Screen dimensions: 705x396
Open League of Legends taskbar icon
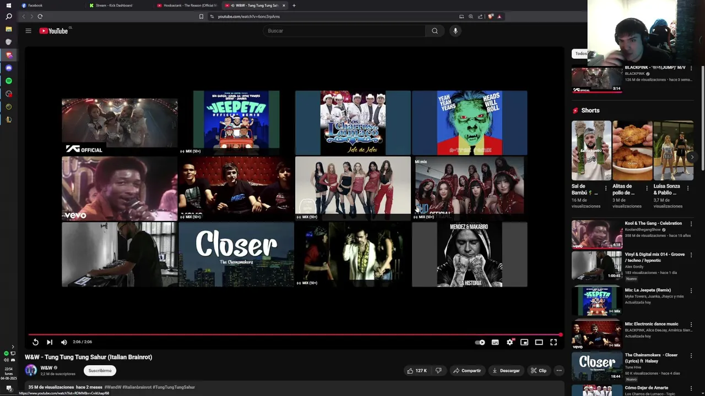pos(8,119)
